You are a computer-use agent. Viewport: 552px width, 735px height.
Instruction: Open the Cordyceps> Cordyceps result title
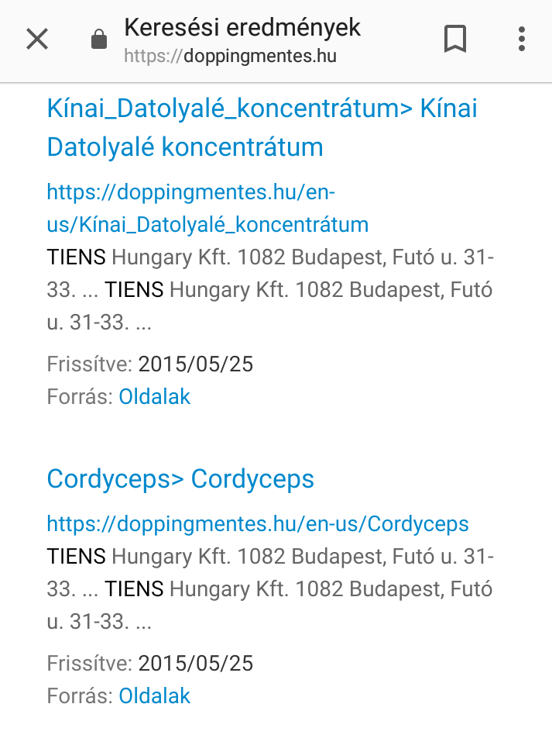click(x=180, y=479)
